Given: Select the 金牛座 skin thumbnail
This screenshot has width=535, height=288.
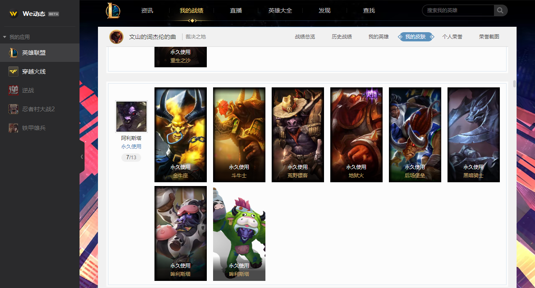Looking at the screenshot, I should pos(180,135).
